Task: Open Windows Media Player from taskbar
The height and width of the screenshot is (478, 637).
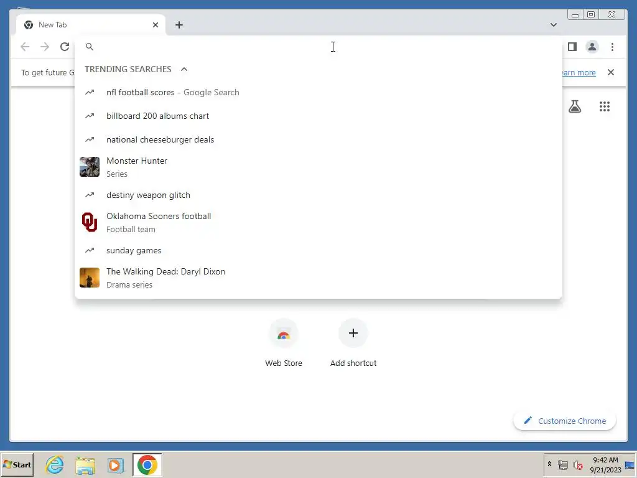Action: pyautogui.click(x=115, y=465)
